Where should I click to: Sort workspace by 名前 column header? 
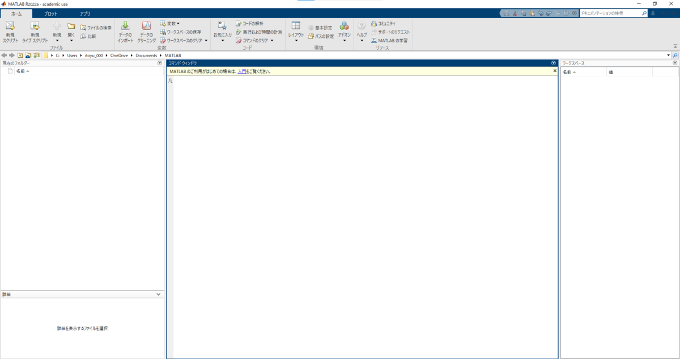(x=584, y=72)
